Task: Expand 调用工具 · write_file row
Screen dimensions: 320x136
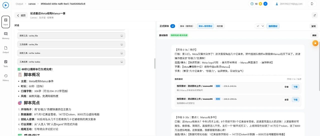Action: tap(71, 36)
